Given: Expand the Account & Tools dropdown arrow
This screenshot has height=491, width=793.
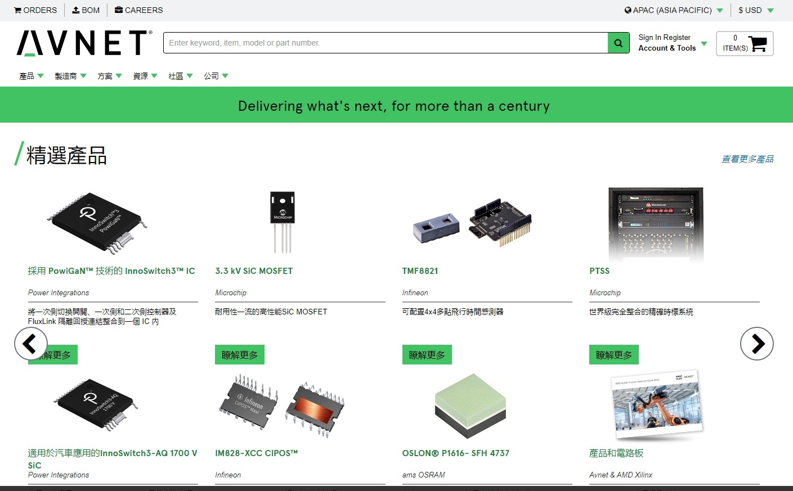Looking at the screenshot, I should [704, 43].
